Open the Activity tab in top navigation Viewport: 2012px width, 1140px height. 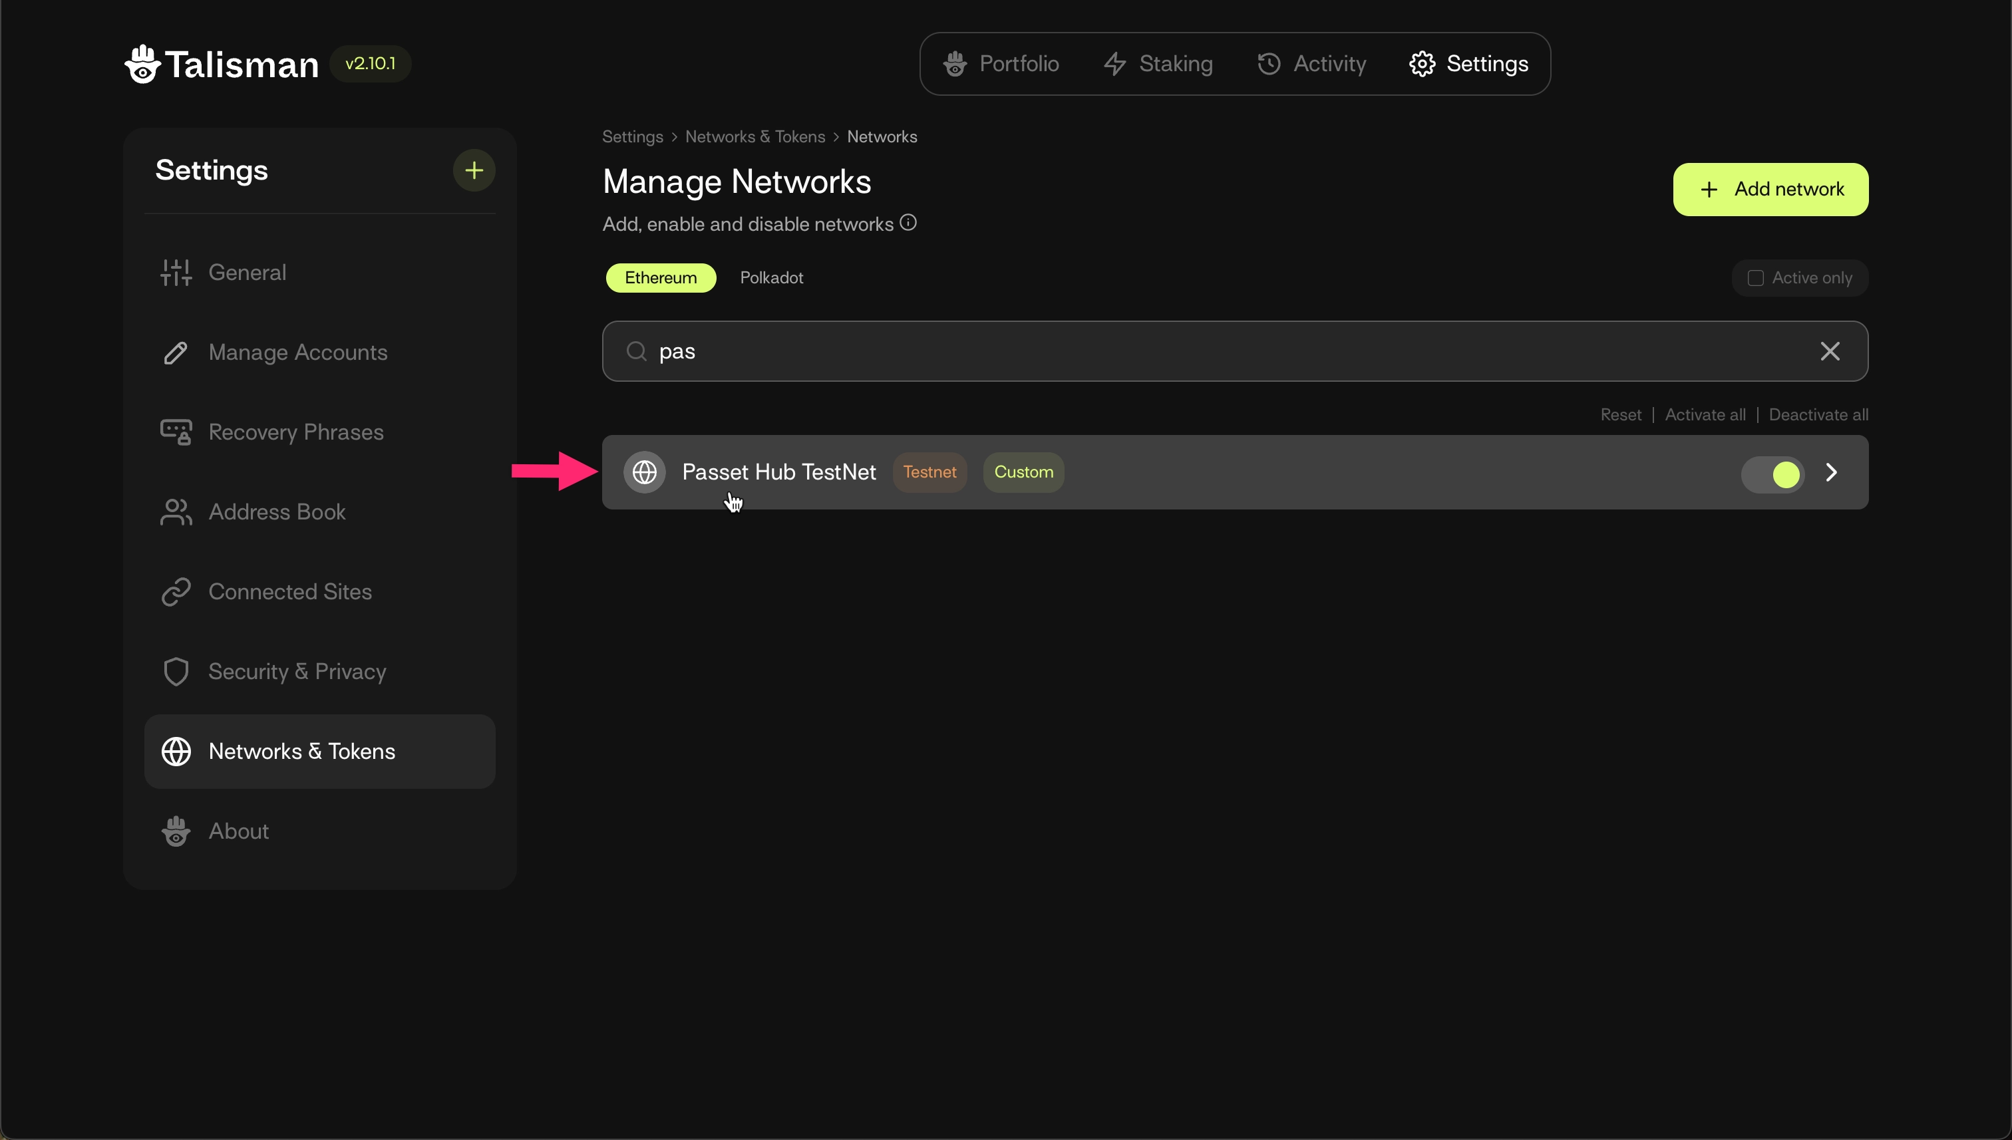coord(1312,63)
